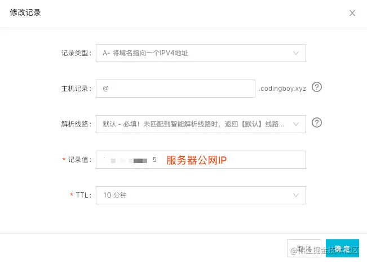Viewport: 367px width, 263px height.
Task: Click the 解析线路 field label
Action: [76, 124]
